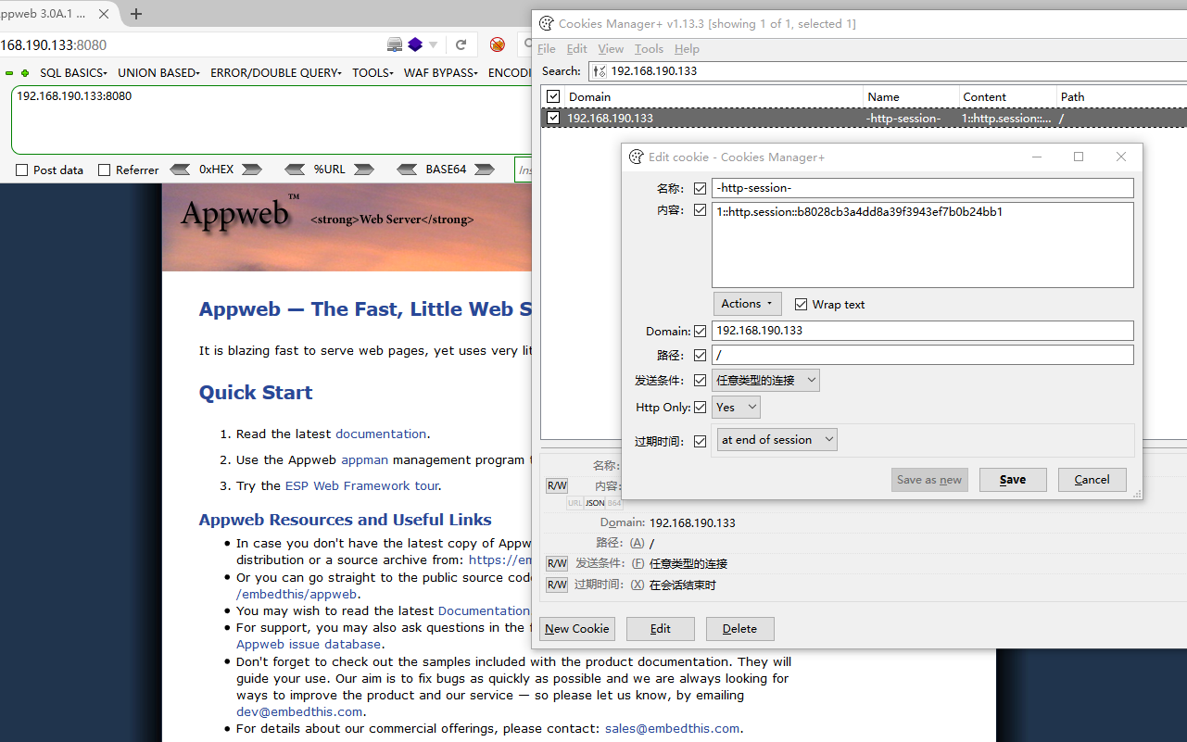Open the Tools menu in Cookies Manager+
This screenshot has height=742, width=1187.
coord(649,49)
